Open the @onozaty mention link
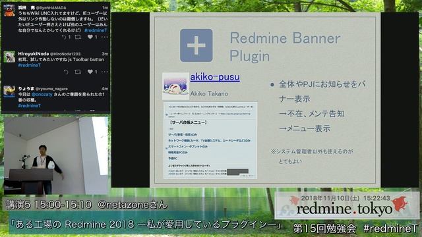 (x=42, y=94)
